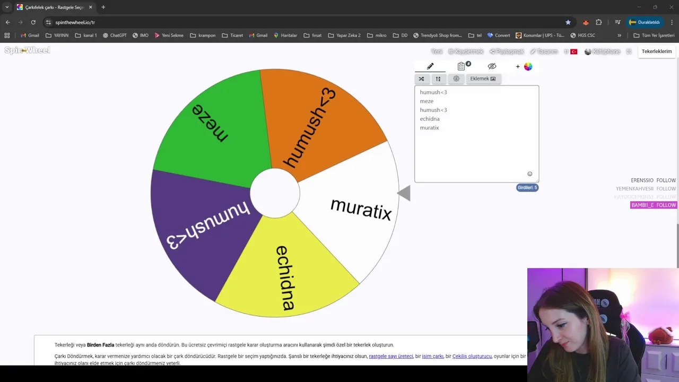
Task: Toggle the hide entries eye icon
Action: [x=492, y=66]
